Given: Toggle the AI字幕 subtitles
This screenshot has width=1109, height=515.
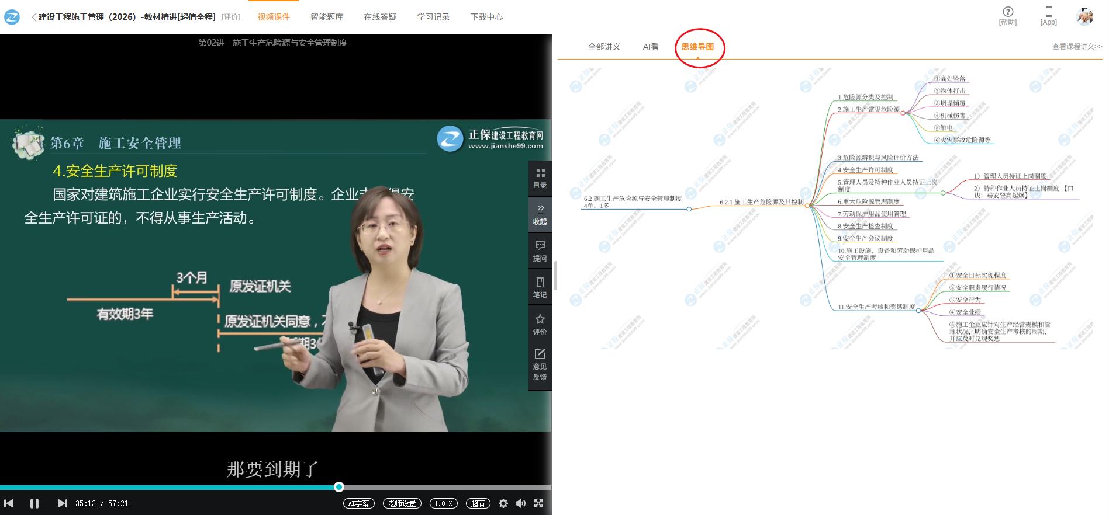Looking at the screenshot, I should point(358,503).
